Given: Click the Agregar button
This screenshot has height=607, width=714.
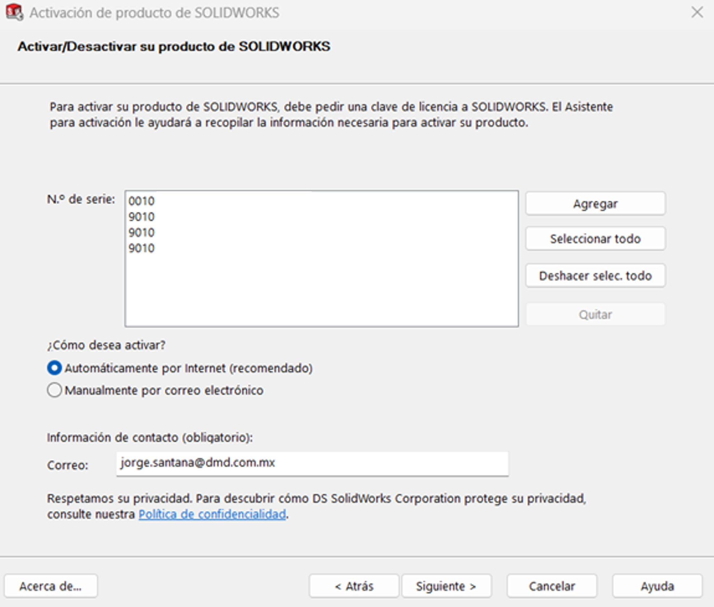Looking at the screenshot, I should 595,204.
